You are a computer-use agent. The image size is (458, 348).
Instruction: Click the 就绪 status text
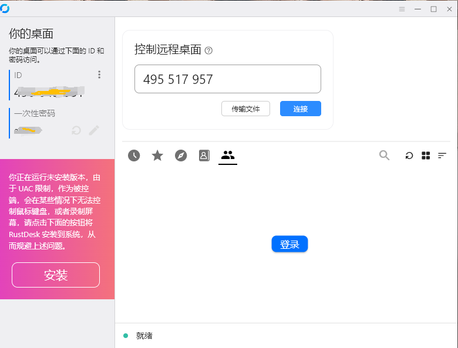144,336
